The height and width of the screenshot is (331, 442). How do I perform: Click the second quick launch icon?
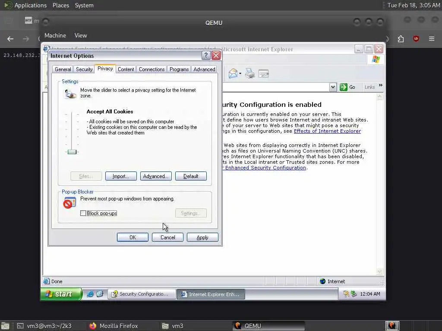click(x=100, y=294)
